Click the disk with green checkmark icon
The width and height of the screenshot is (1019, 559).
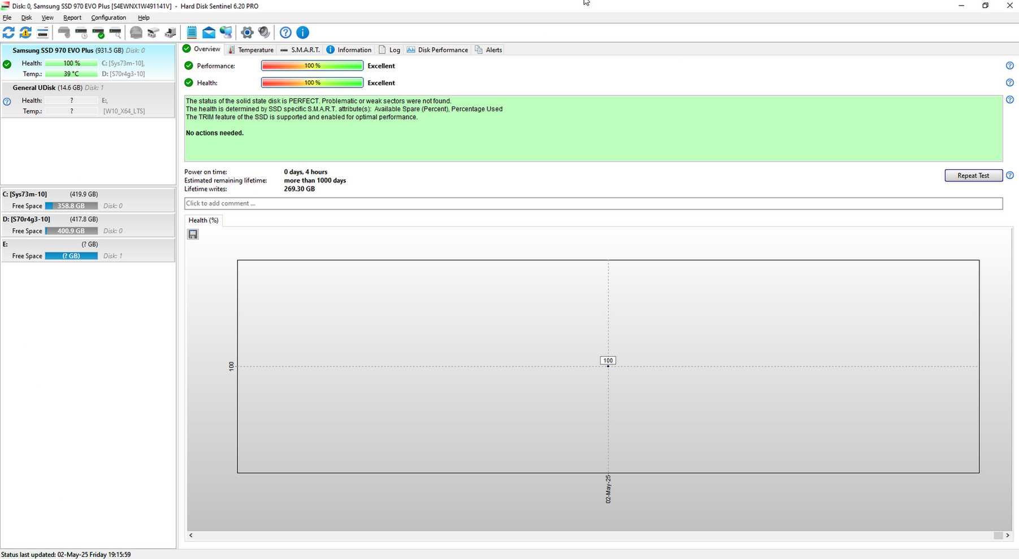pos(98,33)
